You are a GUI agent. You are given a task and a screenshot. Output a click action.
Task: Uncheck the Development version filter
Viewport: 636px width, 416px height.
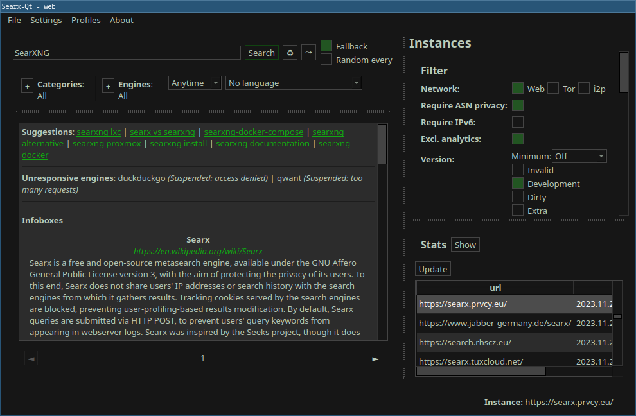tap(517, 184)
